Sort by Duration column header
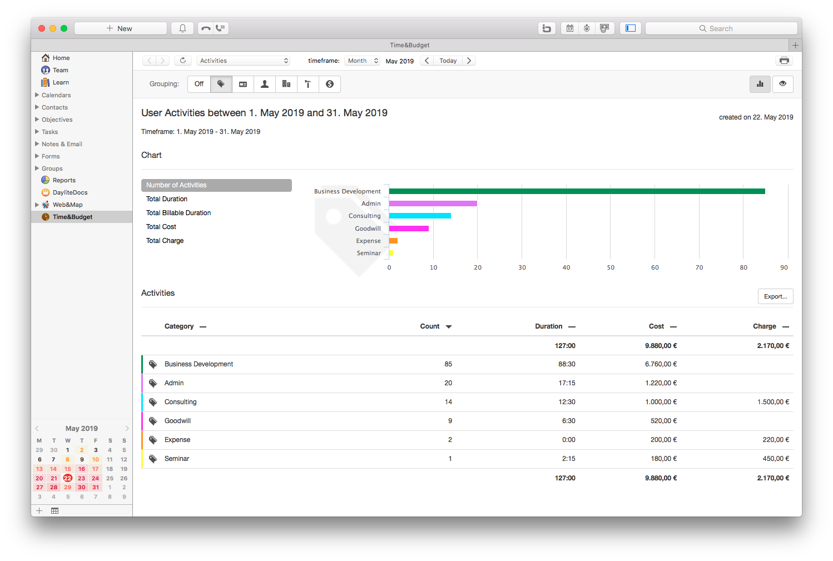Screen dimensions: 833x561 [555, 326]
